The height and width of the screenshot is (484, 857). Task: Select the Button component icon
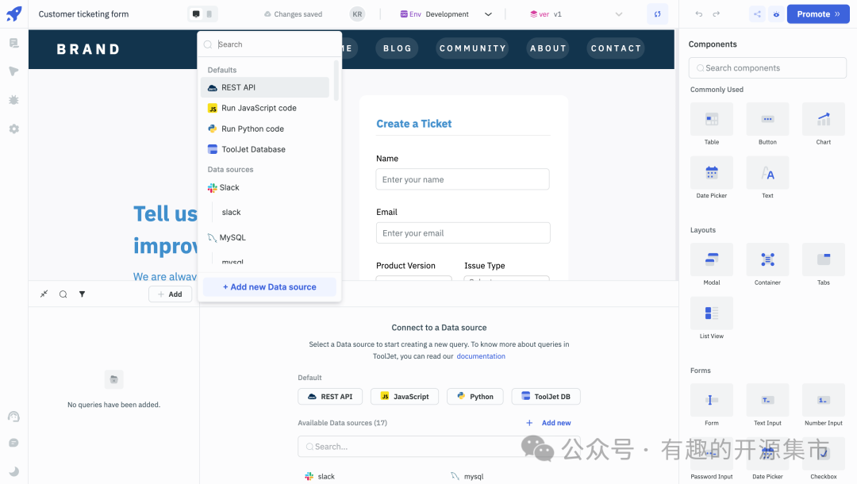click(767, 119)
